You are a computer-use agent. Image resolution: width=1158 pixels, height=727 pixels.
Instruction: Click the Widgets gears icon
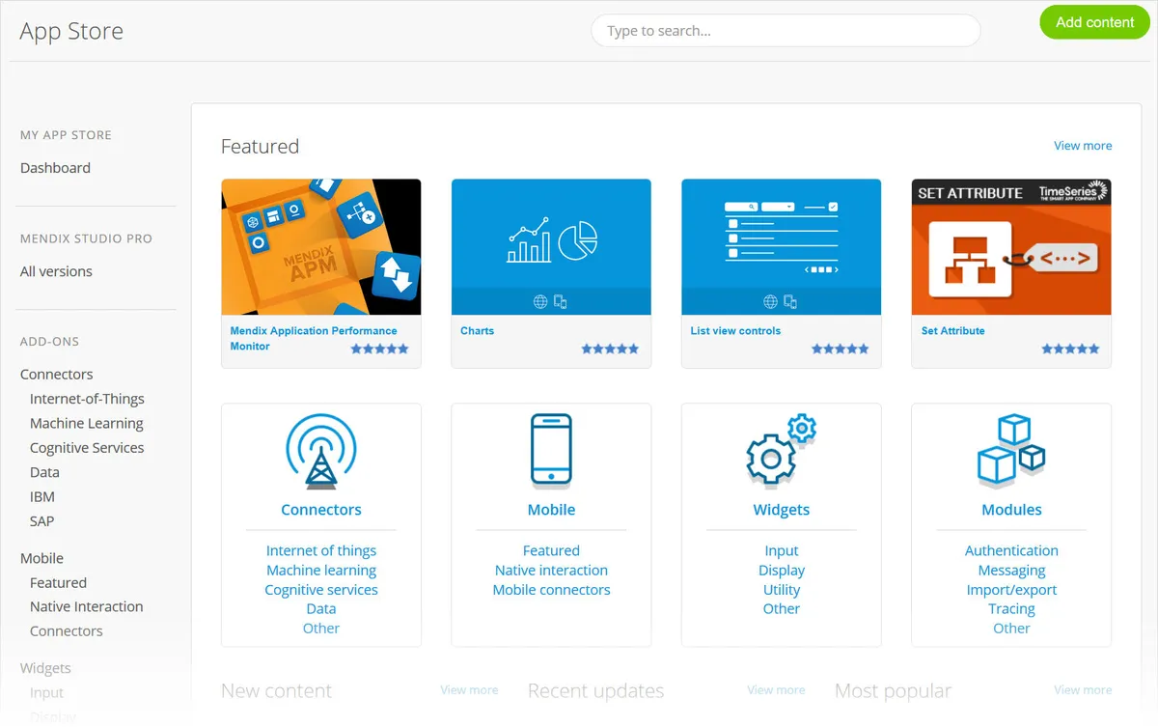[782, 450]
